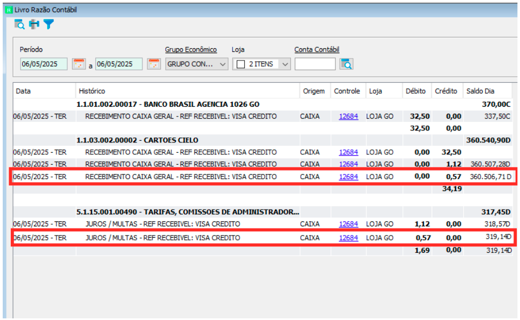Click the 318,57D balance value
The height and width of the screenshot is (320, 520).
[x=497, y=224]
